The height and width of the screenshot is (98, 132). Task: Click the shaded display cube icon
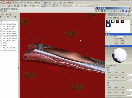click(73, 6)
